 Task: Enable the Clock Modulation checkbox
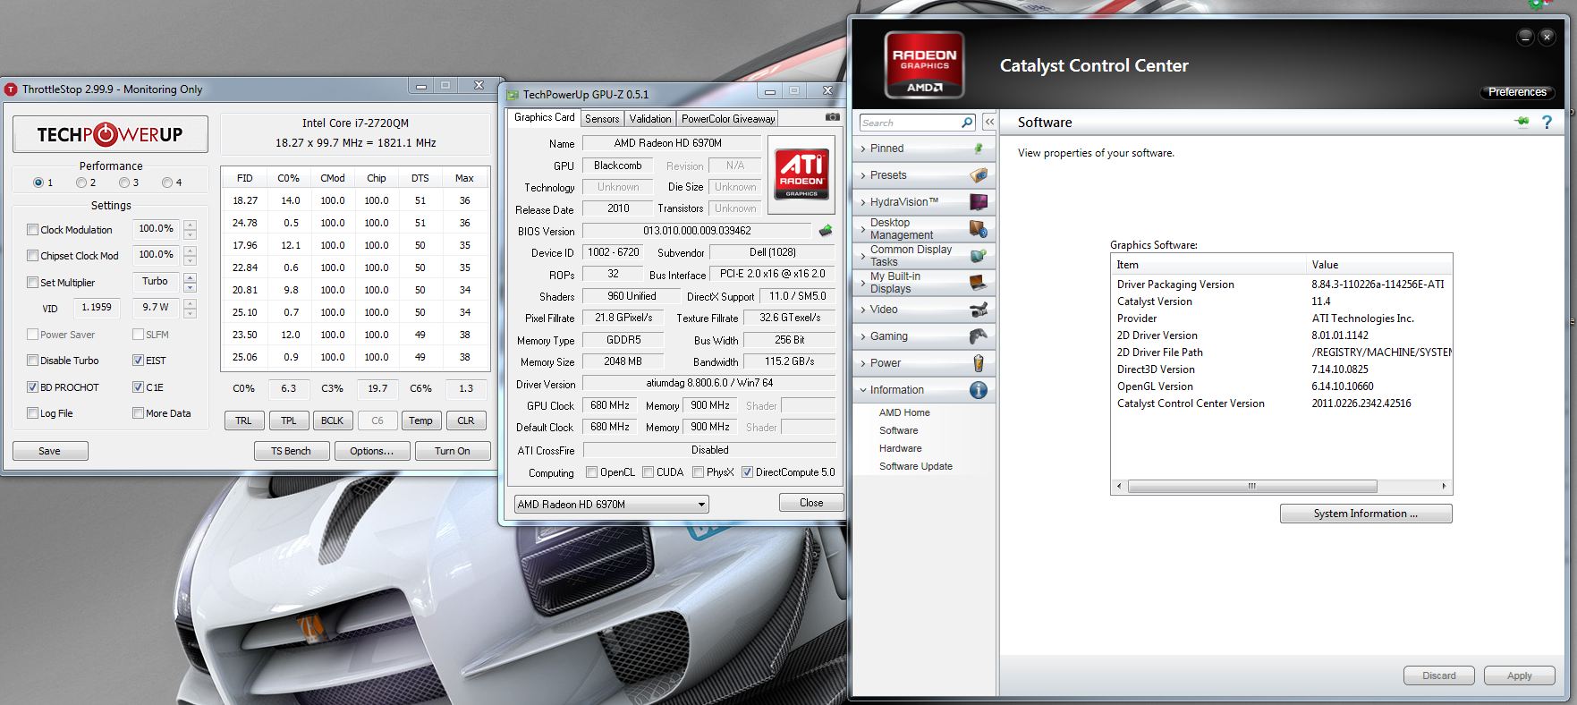click(x=33, y=230)
